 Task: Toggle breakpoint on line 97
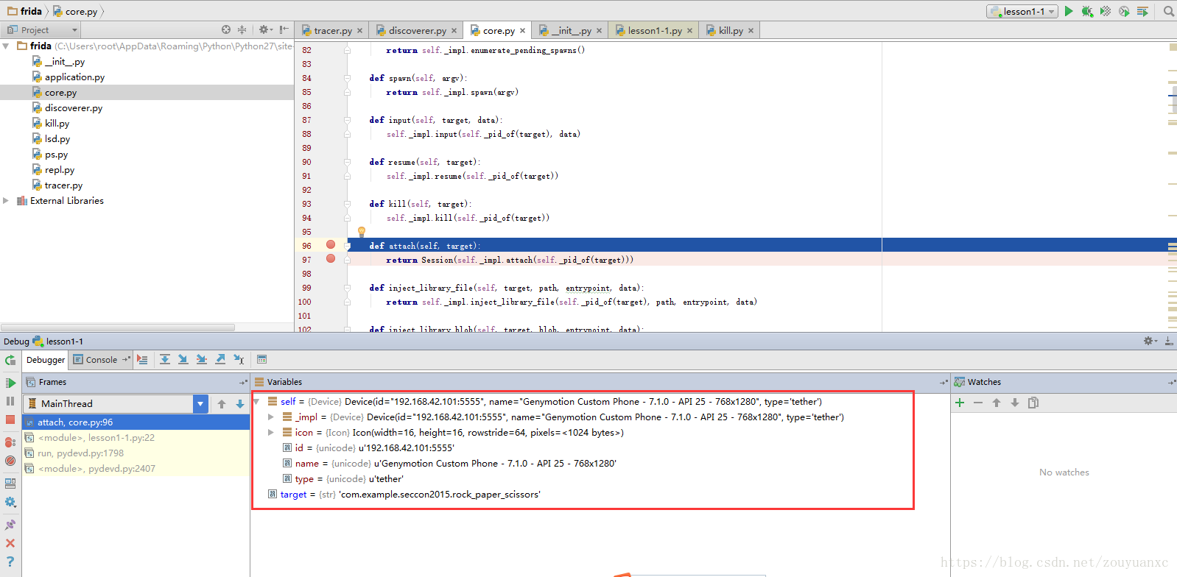pos(331,258)
